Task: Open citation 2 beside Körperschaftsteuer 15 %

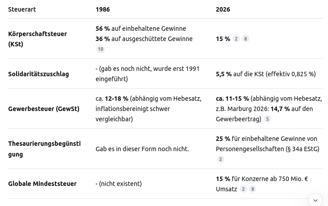Action: 236,39
